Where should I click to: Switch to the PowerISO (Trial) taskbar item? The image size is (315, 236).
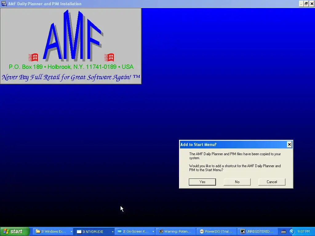[x=217, y=232]
